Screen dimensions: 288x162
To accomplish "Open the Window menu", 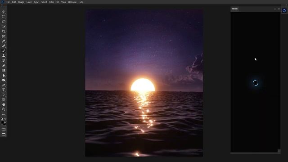I will pos(72,2).
